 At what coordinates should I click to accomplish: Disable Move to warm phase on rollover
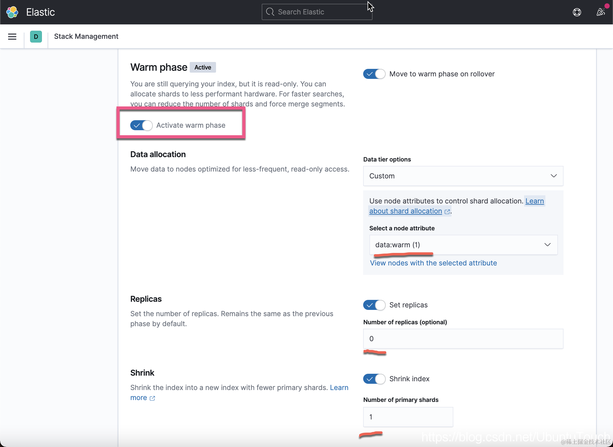click(374, 74)
